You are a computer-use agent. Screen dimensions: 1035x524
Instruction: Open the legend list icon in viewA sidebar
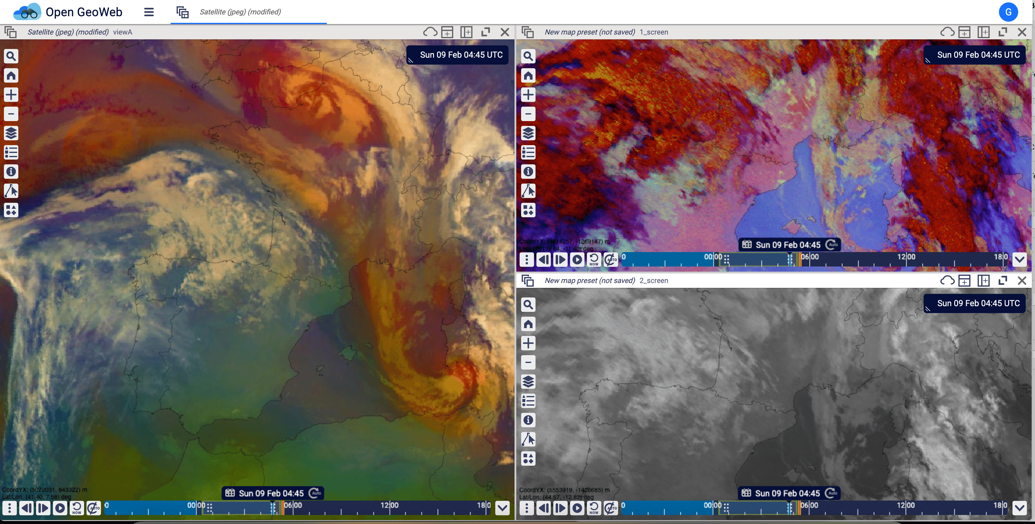11,152
